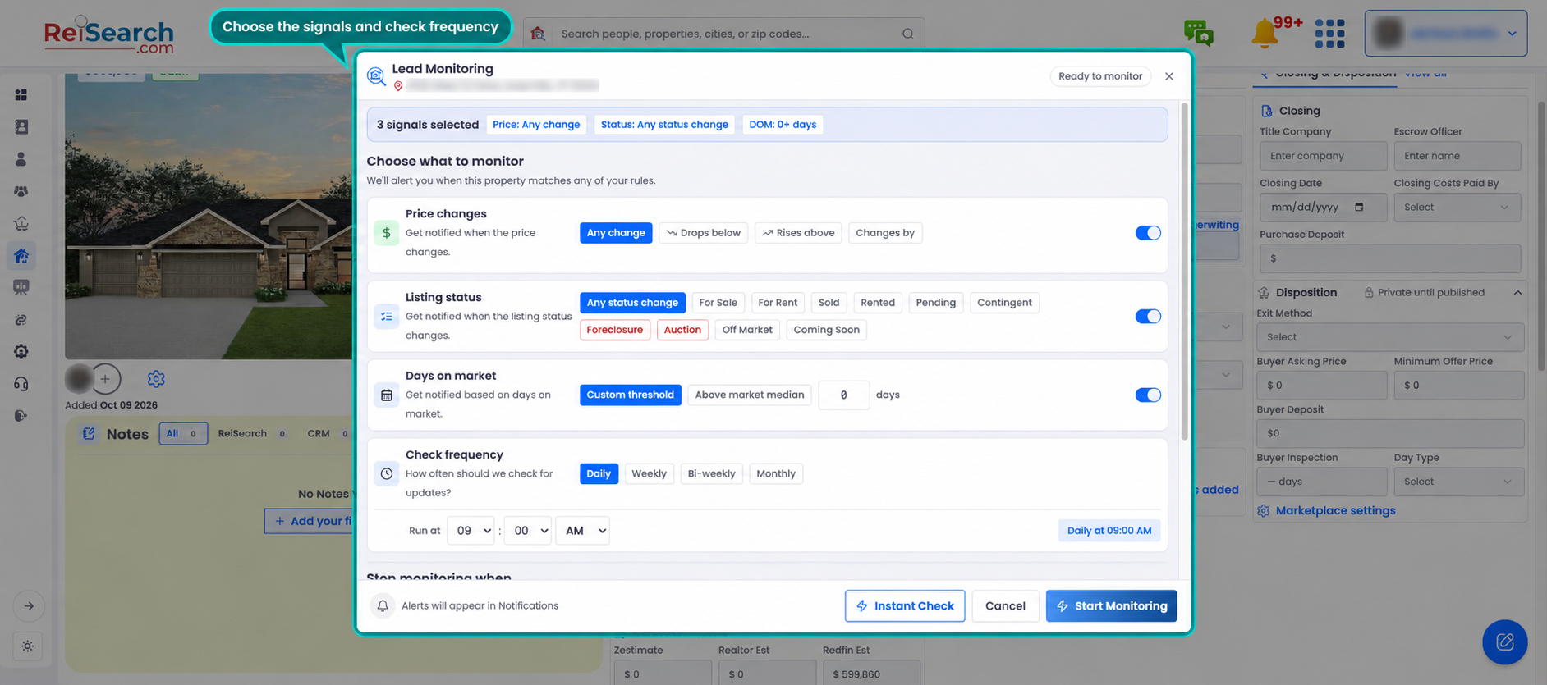The height and width of the screenshot is (685, 1547).
Task: Click the Instant Check button
Action: click(905, 606)
